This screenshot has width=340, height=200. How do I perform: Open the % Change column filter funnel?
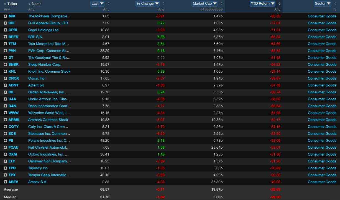point(157,4)
